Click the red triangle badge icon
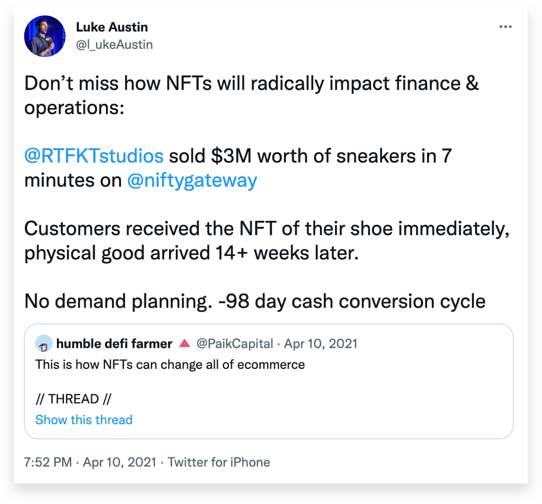The image size is (542, 504). click(184, 343)
